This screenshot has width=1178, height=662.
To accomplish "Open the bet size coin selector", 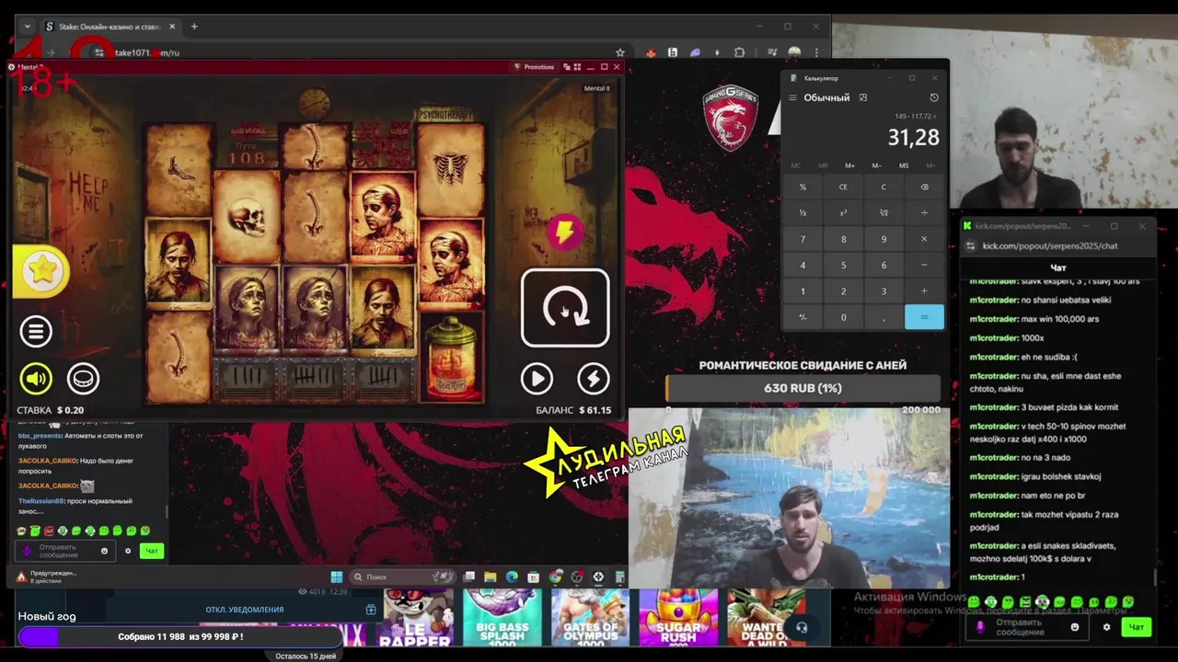I will point(83,378).
